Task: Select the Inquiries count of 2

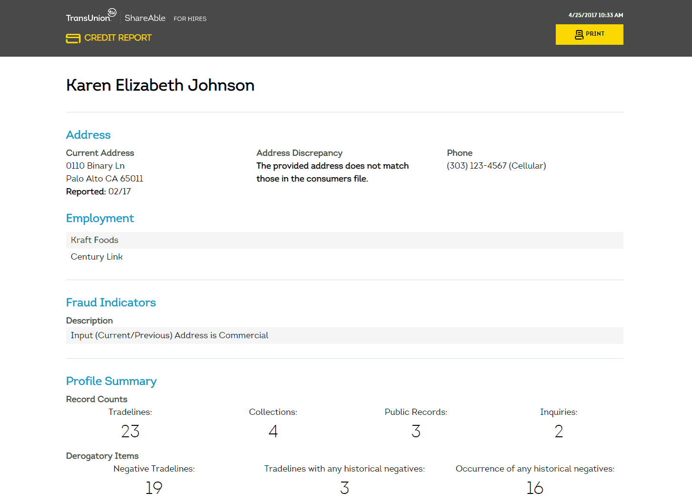Action: tap(558, 431)
